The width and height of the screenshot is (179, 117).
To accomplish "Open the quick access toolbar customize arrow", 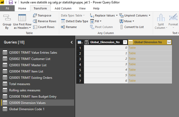I will pyautogui.click(x=15, y=3).
